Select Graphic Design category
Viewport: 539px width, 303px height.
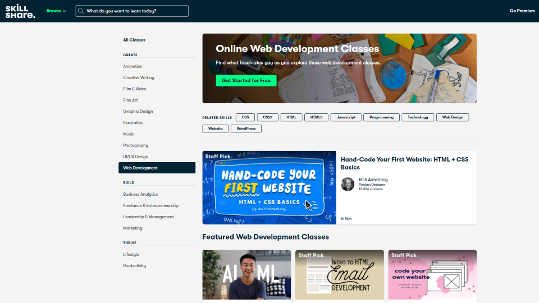[138, 112]
